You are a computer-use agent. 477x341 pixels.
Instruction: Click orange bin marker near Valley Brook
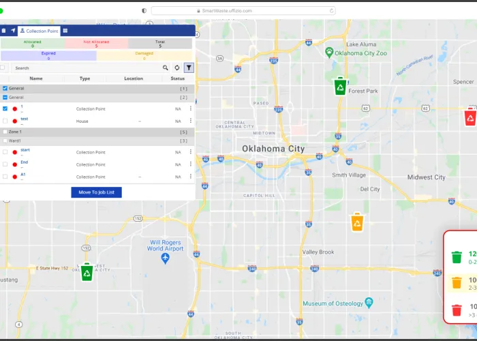[357, 222]
